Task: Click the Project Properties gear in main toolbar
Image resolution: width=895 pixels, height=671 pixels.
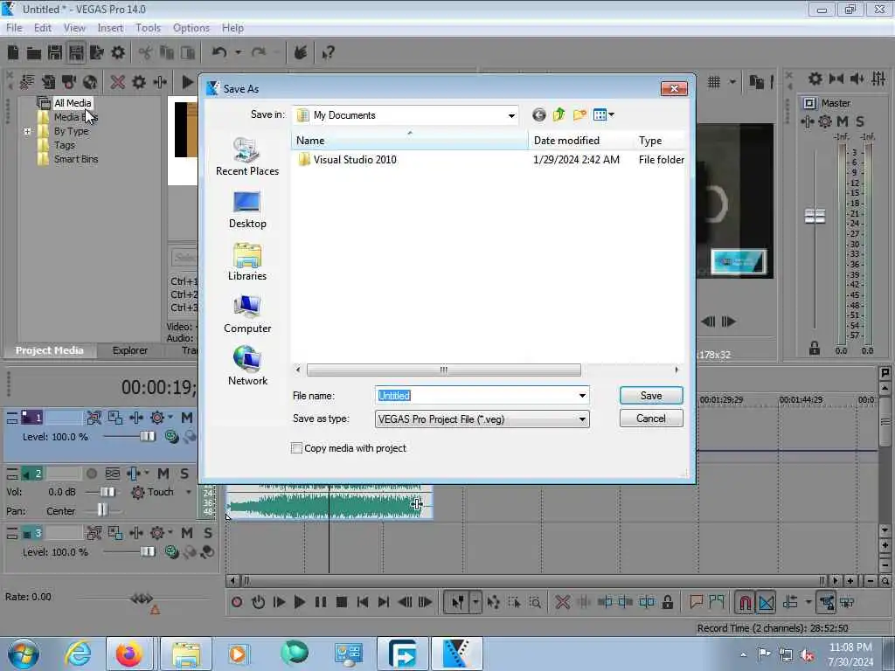Action: click(118, 53)
